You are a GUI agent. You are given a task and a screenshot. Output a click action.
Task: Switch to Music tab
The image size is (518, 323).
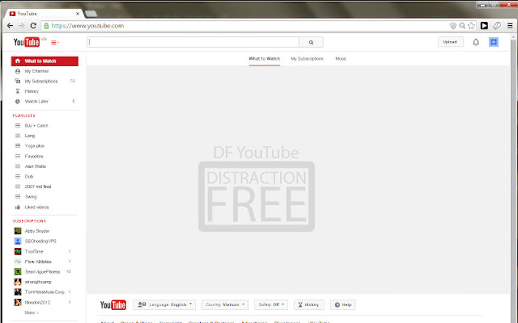[x=341, y=59]
